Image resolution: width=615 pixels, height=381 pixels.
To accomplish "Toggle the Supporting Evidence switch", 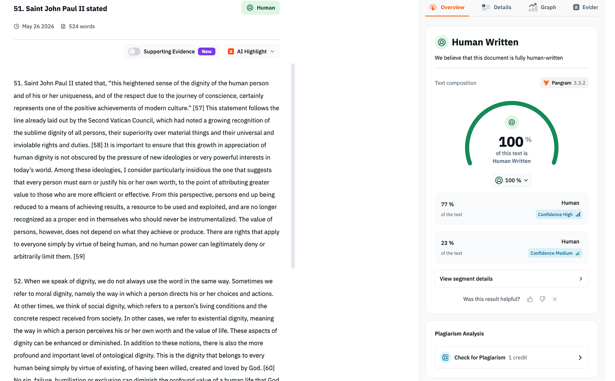I will 134,52.
